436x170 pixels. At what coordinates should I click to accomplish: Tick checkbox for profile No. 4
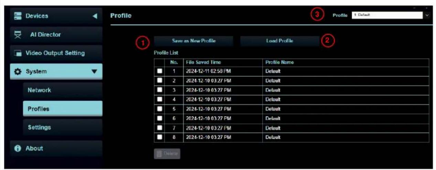160,99
